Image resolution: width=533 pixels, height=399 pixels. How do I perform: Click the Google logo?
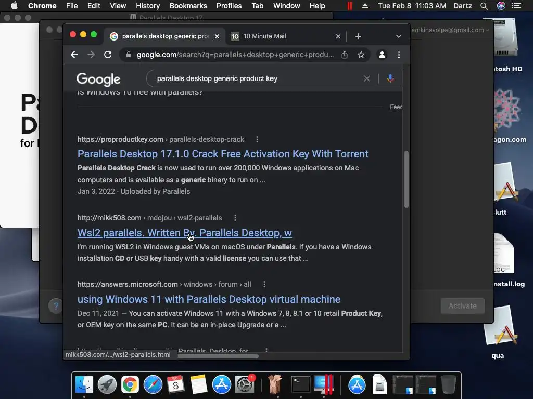(x=98, y=79)
